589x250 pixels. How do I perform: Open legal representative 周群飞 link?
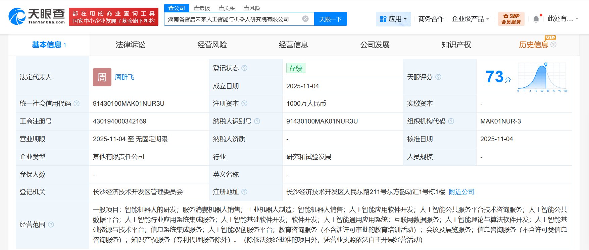pyautogui.click(x=125, y=77)
